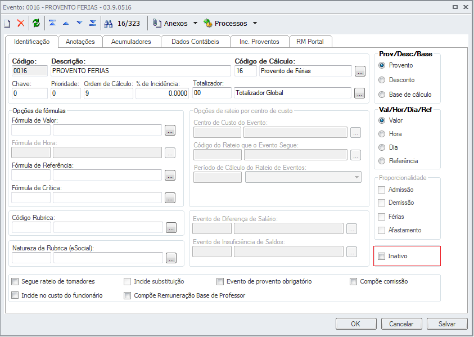Select the Valor radio button
Image resolution: width=474 pixels, height=337 pixels.
click(x=382, y=120)
